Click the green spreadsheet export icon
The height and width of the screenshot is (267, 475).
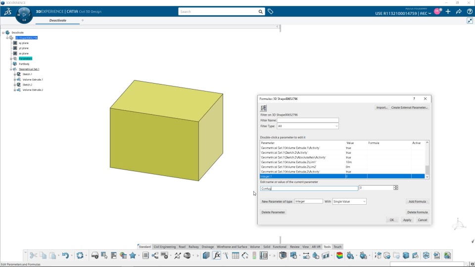coord(447,256)
